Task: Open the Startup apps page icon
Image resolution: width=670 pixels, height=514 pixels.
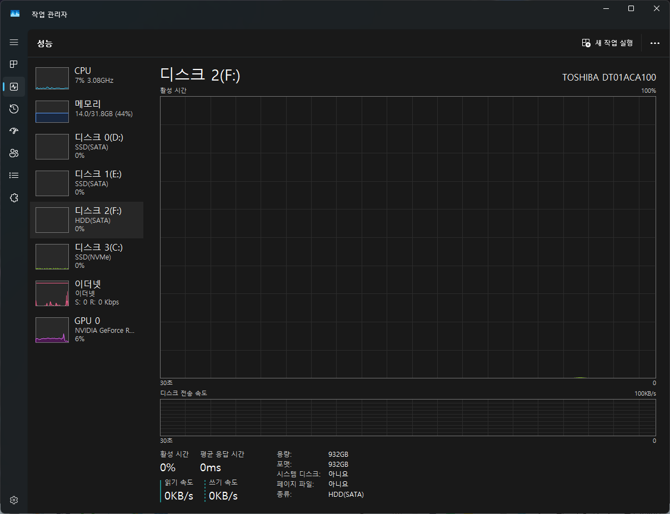Action: pos(14,131)
